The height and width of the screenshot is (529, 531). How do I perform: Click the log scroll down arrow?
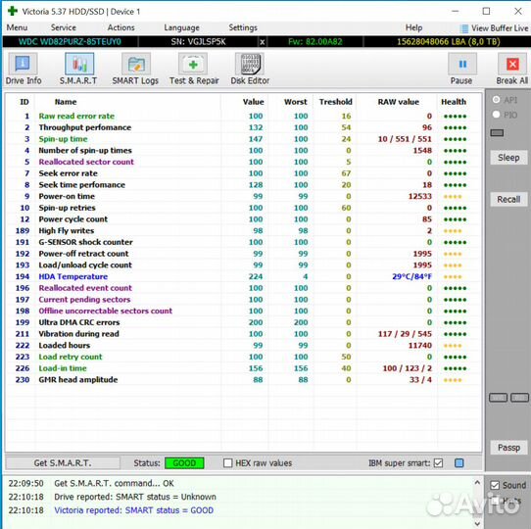click(x=477, y=523)
